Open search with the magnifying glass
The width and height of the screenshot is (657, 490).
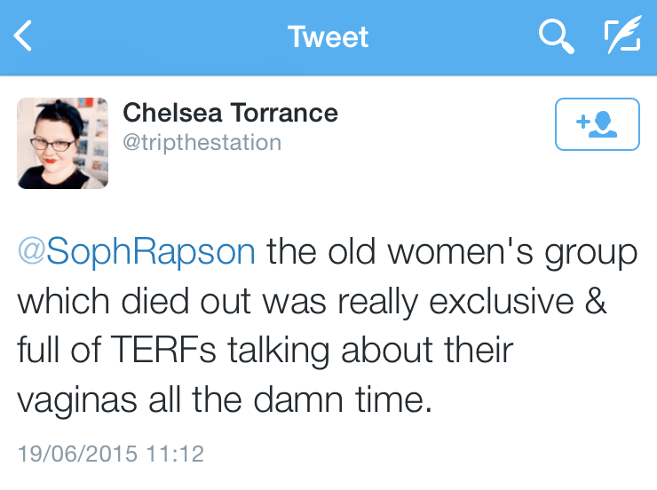pyautogui.click(x=556, y=36)
